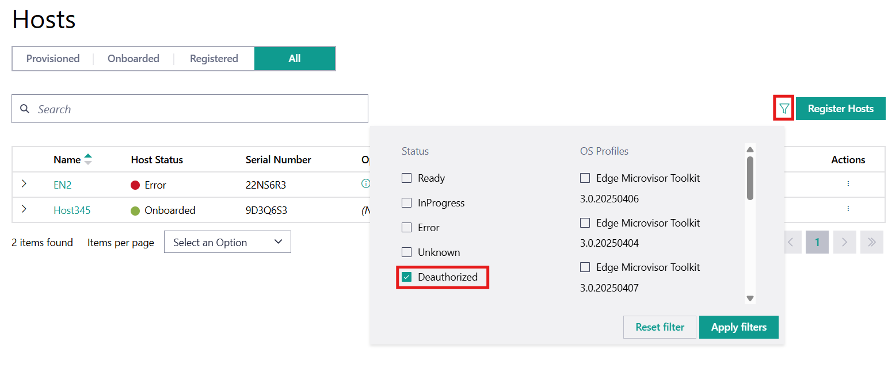888x368 pixels.
Task: Jump to last page double arrow
Action: coord(871,242)
